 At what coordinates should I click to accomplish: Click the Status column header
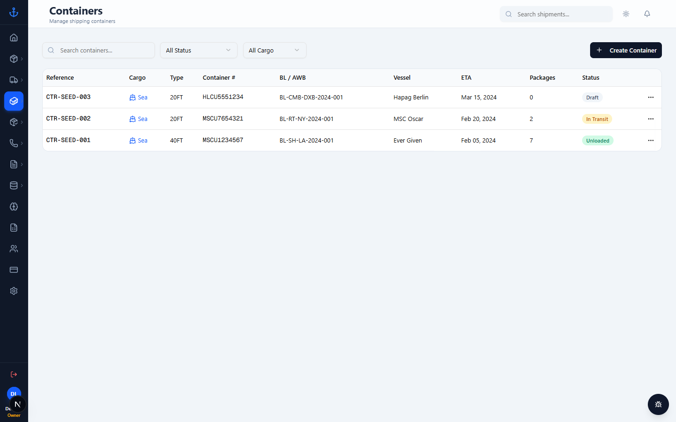coord(591,78)
